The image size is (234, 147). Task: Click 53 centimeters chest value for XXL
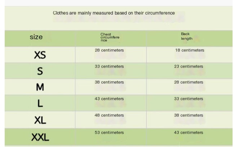click(x=109, y=132)
